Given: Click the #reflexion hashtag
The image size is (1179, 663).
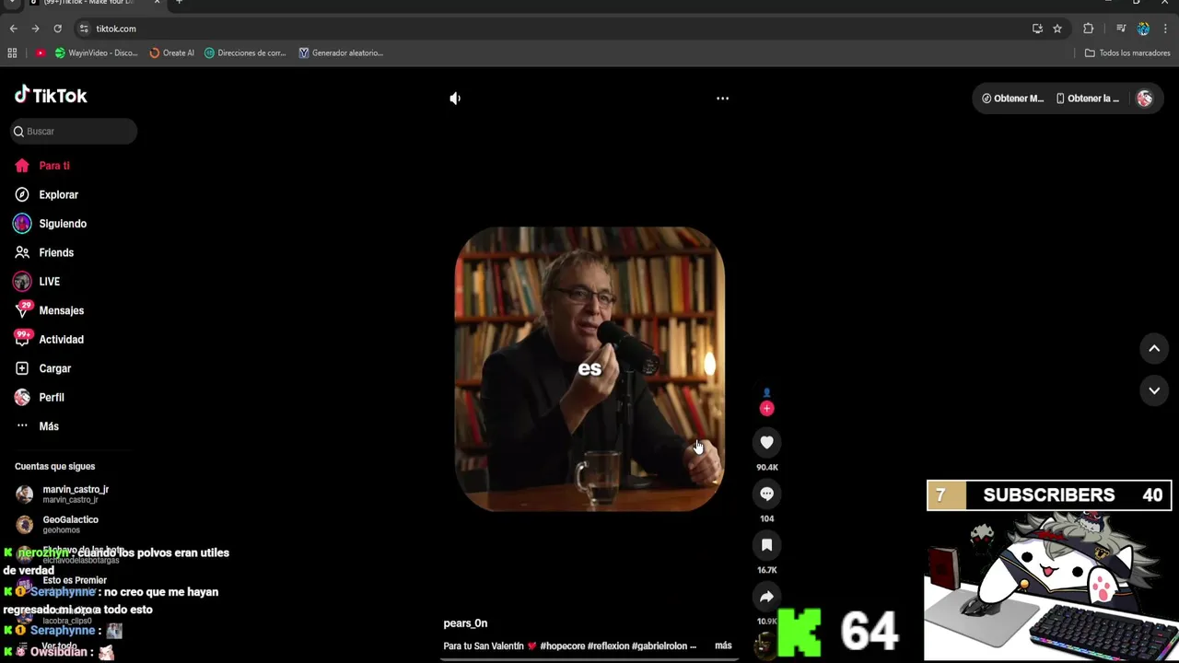Looking at the screenshot, I should [609, 646].
